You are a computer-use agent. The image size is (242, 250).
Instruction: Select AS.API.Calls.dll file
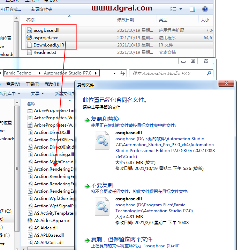49,242
